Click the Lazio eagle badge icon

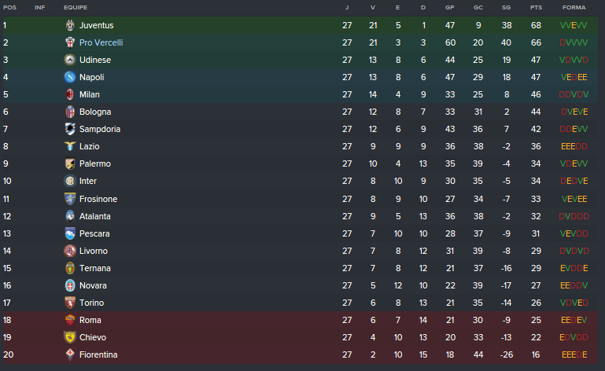click(x=70, y=146)
